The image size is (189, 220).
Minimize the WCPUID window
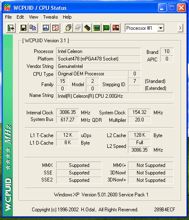coord(162,8)
